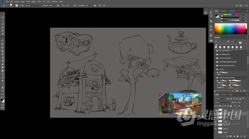Pick a color in the color spectrum field
Image resolution: width=249 pixels, height=139 pixels.
click(231, 29)
